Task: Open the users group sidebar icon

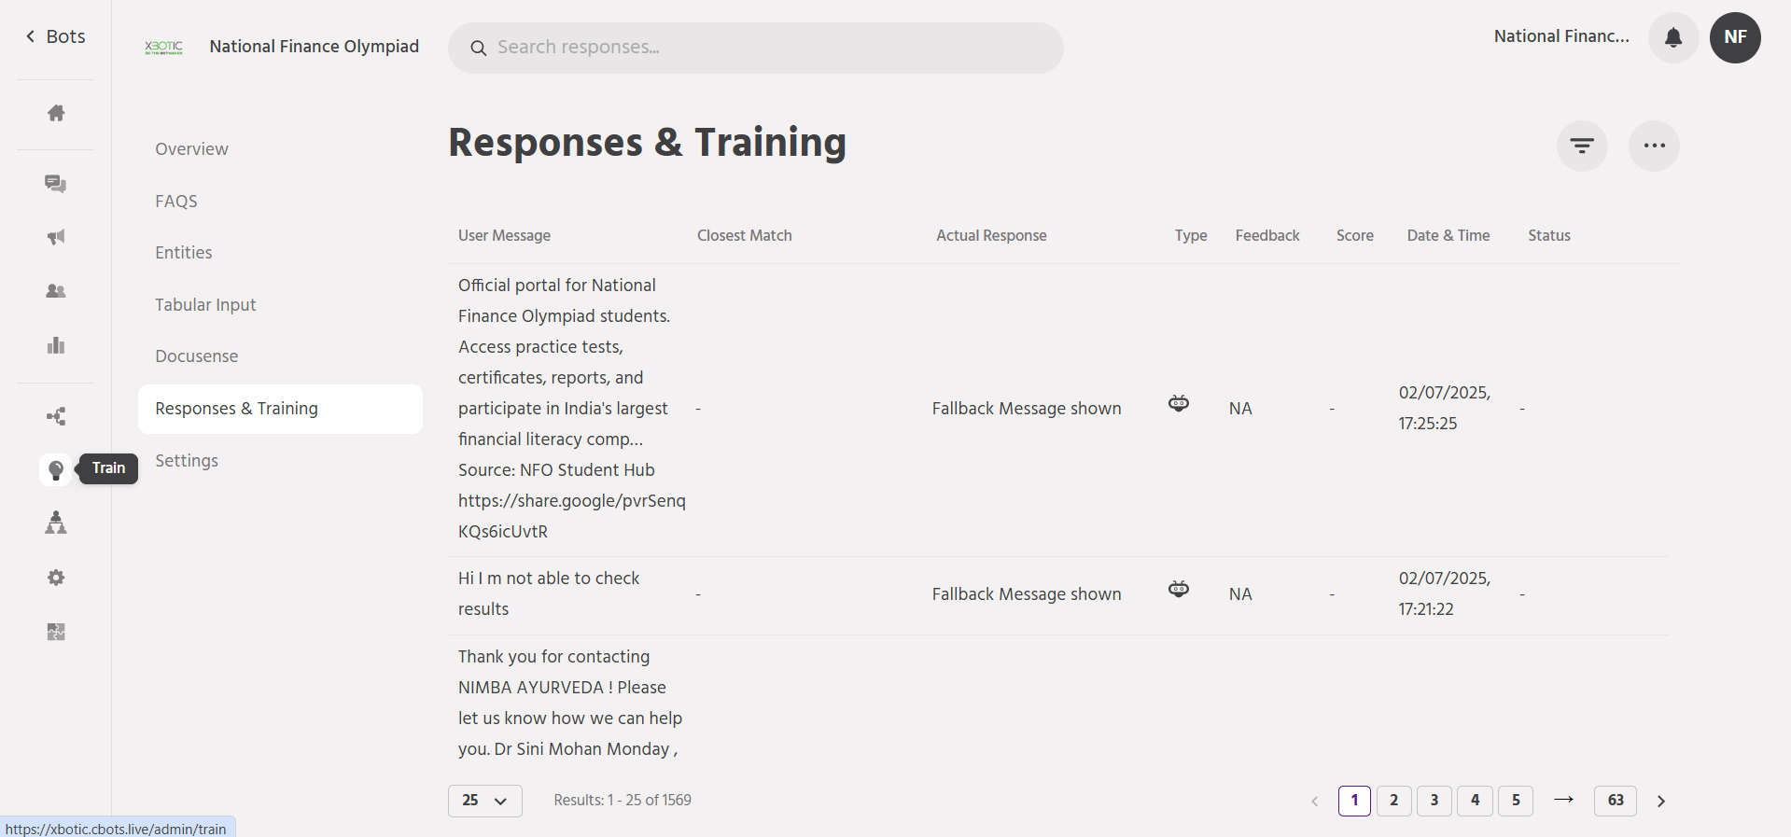Action: point(56,291)
